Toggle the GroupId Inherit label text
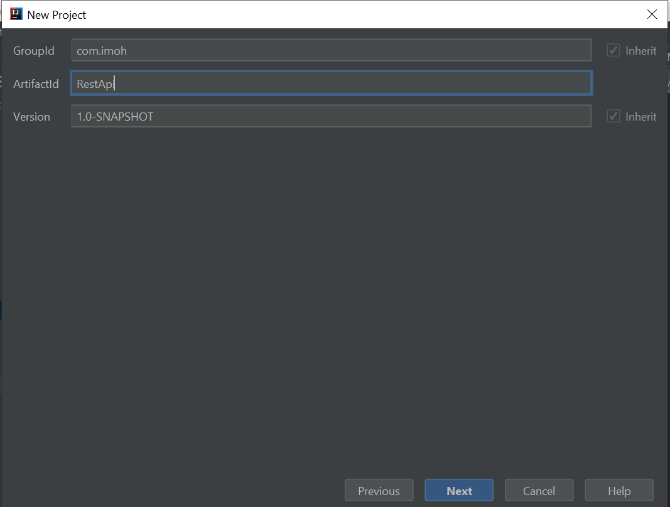Viewport: 670px width, 507px height. [642, 50]
